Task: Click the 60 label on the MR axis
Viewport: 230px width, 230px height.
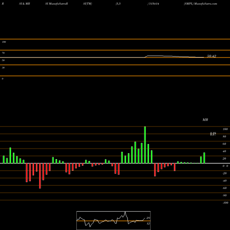Action: pos(224,144)
